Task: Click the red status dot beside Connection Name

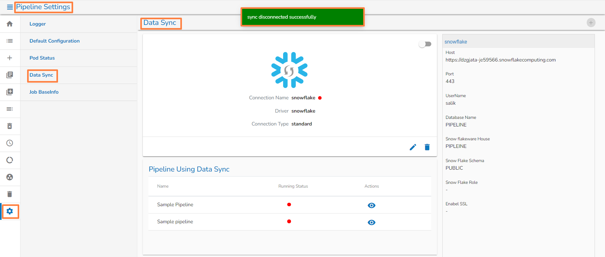Action: tap(320, 98)
